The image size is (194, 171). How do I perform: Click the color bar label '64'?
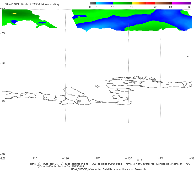point(171,7)
